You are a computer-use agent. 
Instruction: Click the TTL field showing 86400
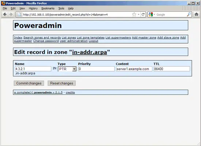coord(172,69)
